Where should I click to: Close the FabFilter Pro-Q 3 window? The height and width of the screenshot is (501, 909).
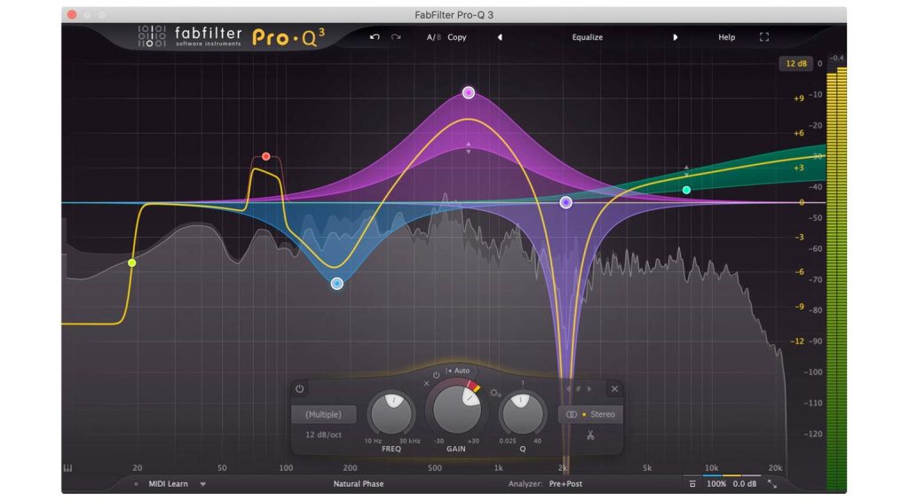pyautogui.click(x=72, y=14)
